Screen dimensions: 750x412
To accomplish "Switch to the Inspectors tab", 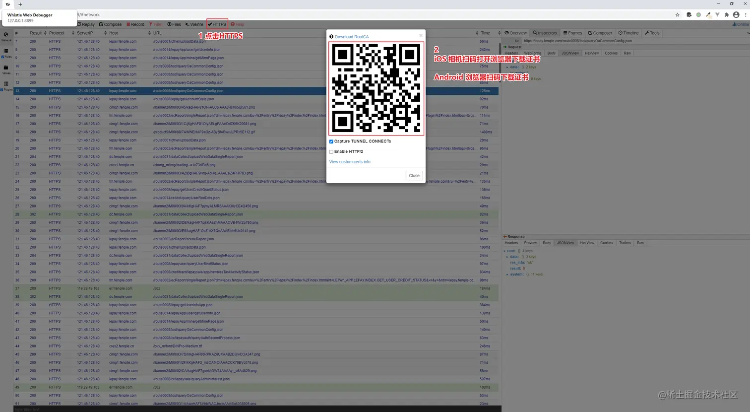I will pos(545,33).
